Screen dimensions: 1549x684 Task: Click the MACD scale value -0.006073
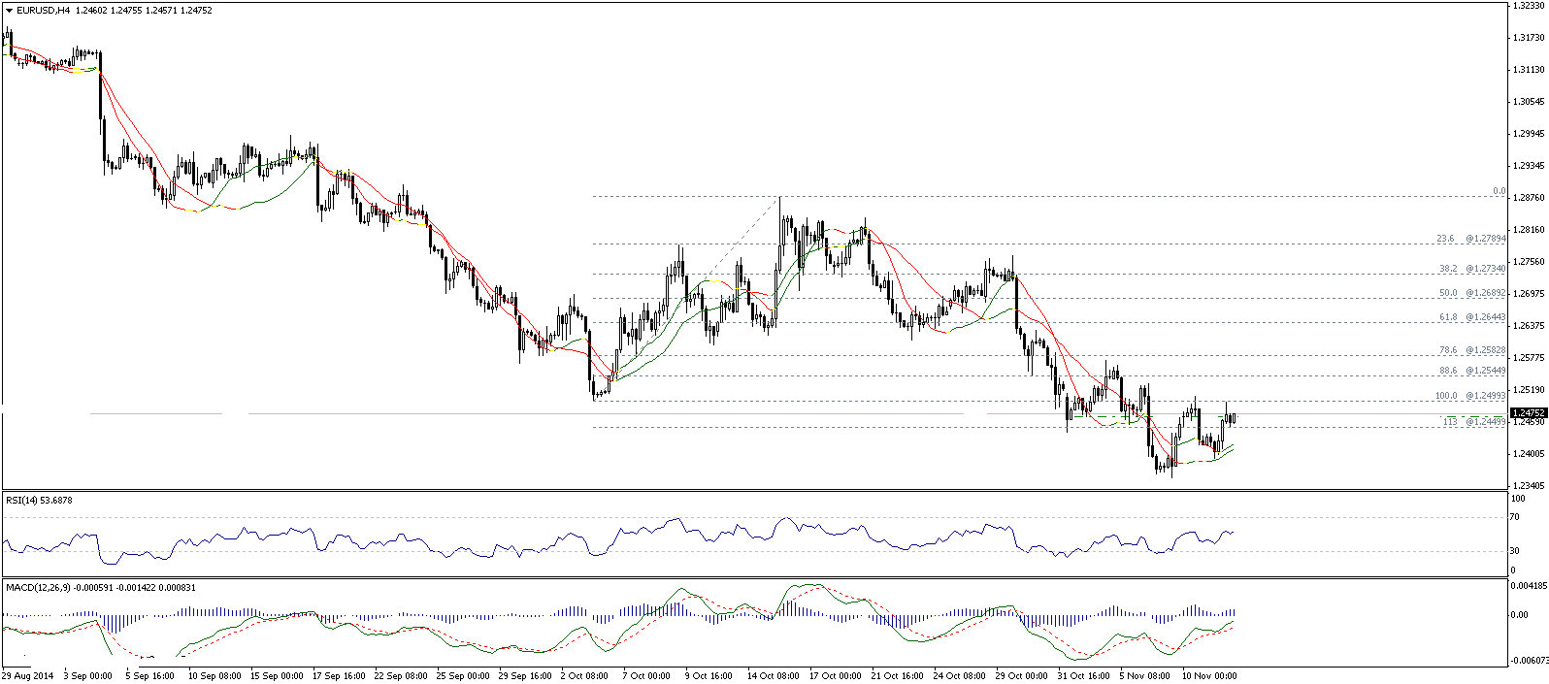click(1529, 660)
